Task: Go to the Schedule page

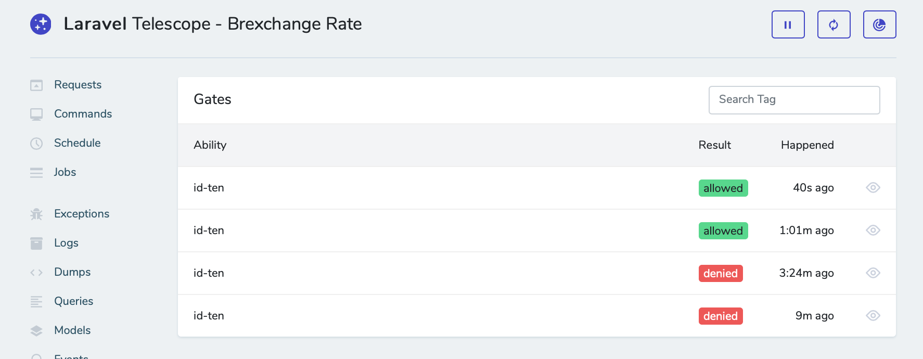Action: [77, 143]
